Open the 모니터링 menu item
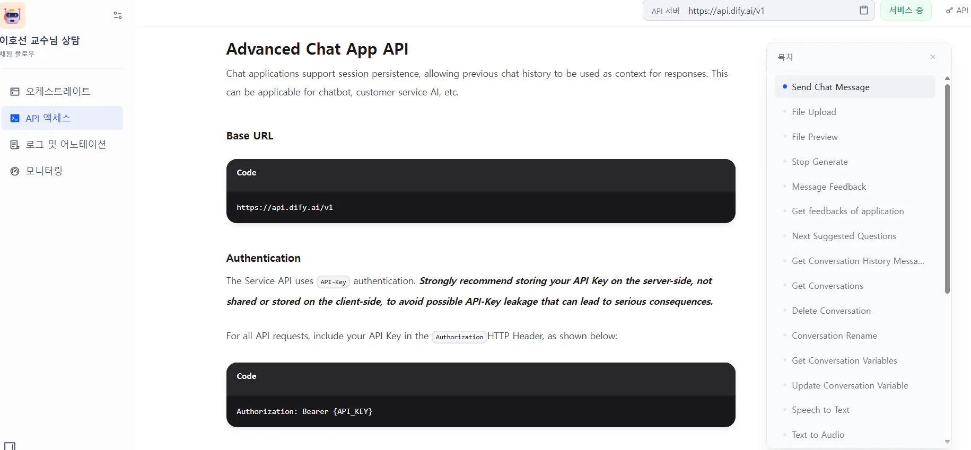The height and width of the screenshot is (450, 971). 44,171
